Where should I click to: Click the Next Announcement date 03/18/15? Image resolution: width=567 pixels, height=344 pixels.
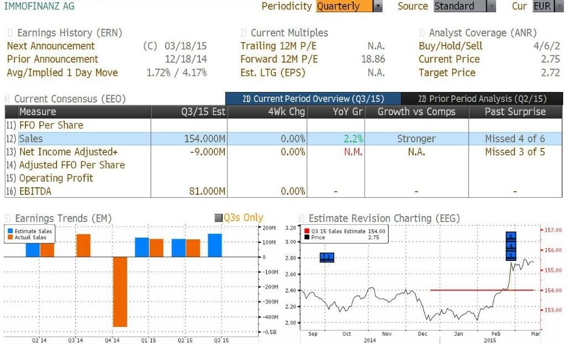[x=185, y=46]
